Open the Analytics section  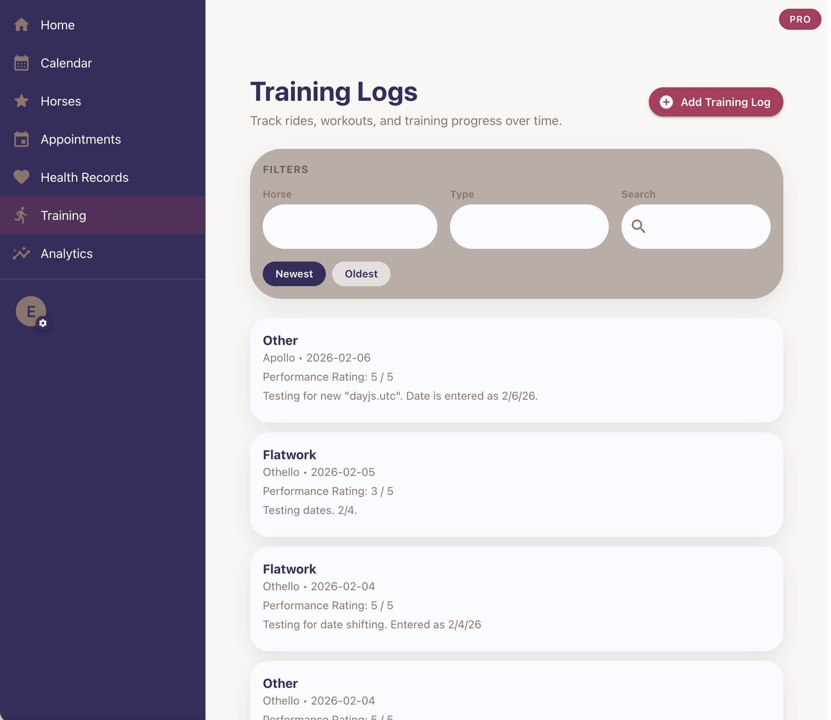67,254
